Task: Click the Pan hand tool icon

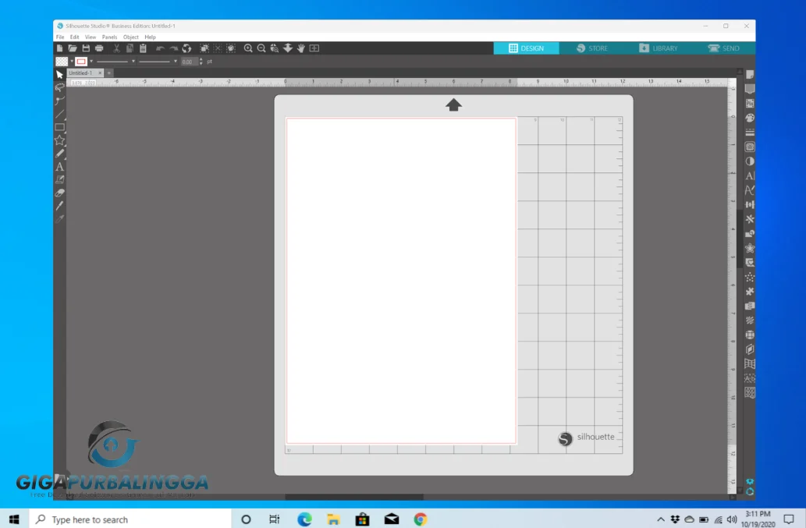Action: coord(300,48)
